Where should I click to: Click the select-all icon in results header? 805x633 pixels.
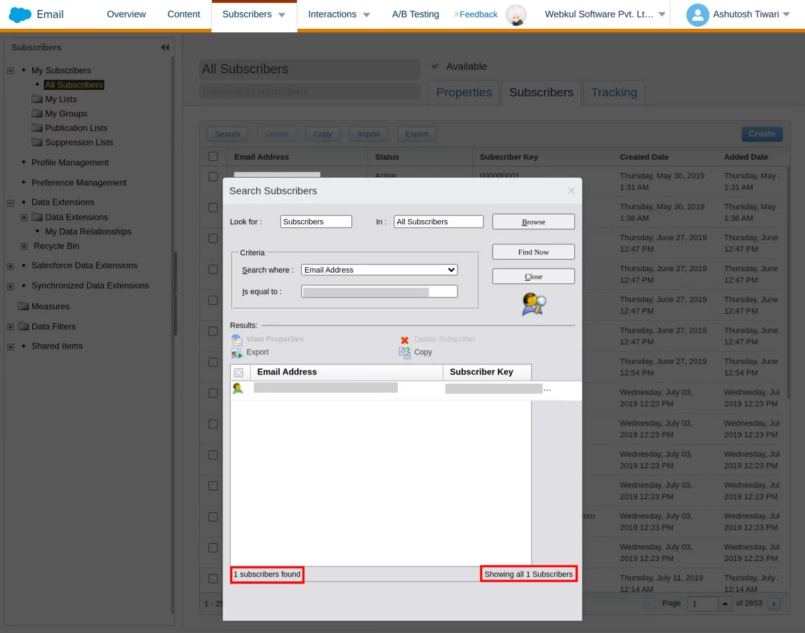(x=238, y=372)
